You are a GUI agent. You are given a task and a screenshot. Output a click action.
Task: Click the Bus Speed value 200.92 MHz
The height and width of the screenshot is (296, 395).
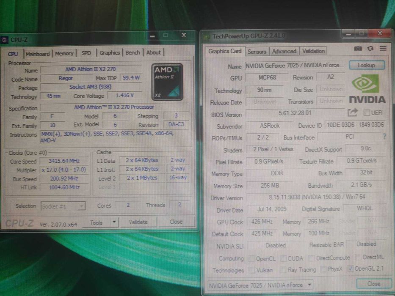click(x=64, y=179)
